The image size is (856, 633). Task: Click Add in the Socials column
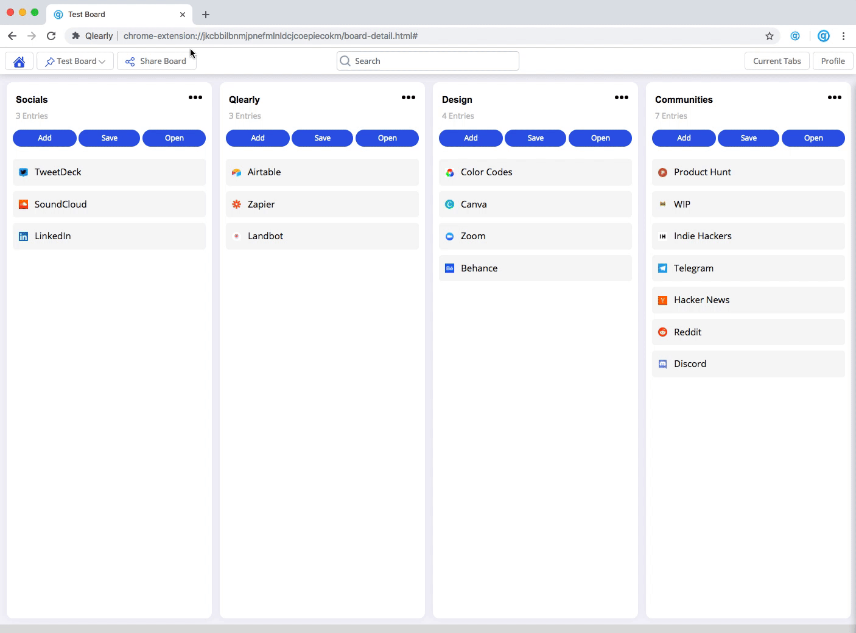coord(44,138)
